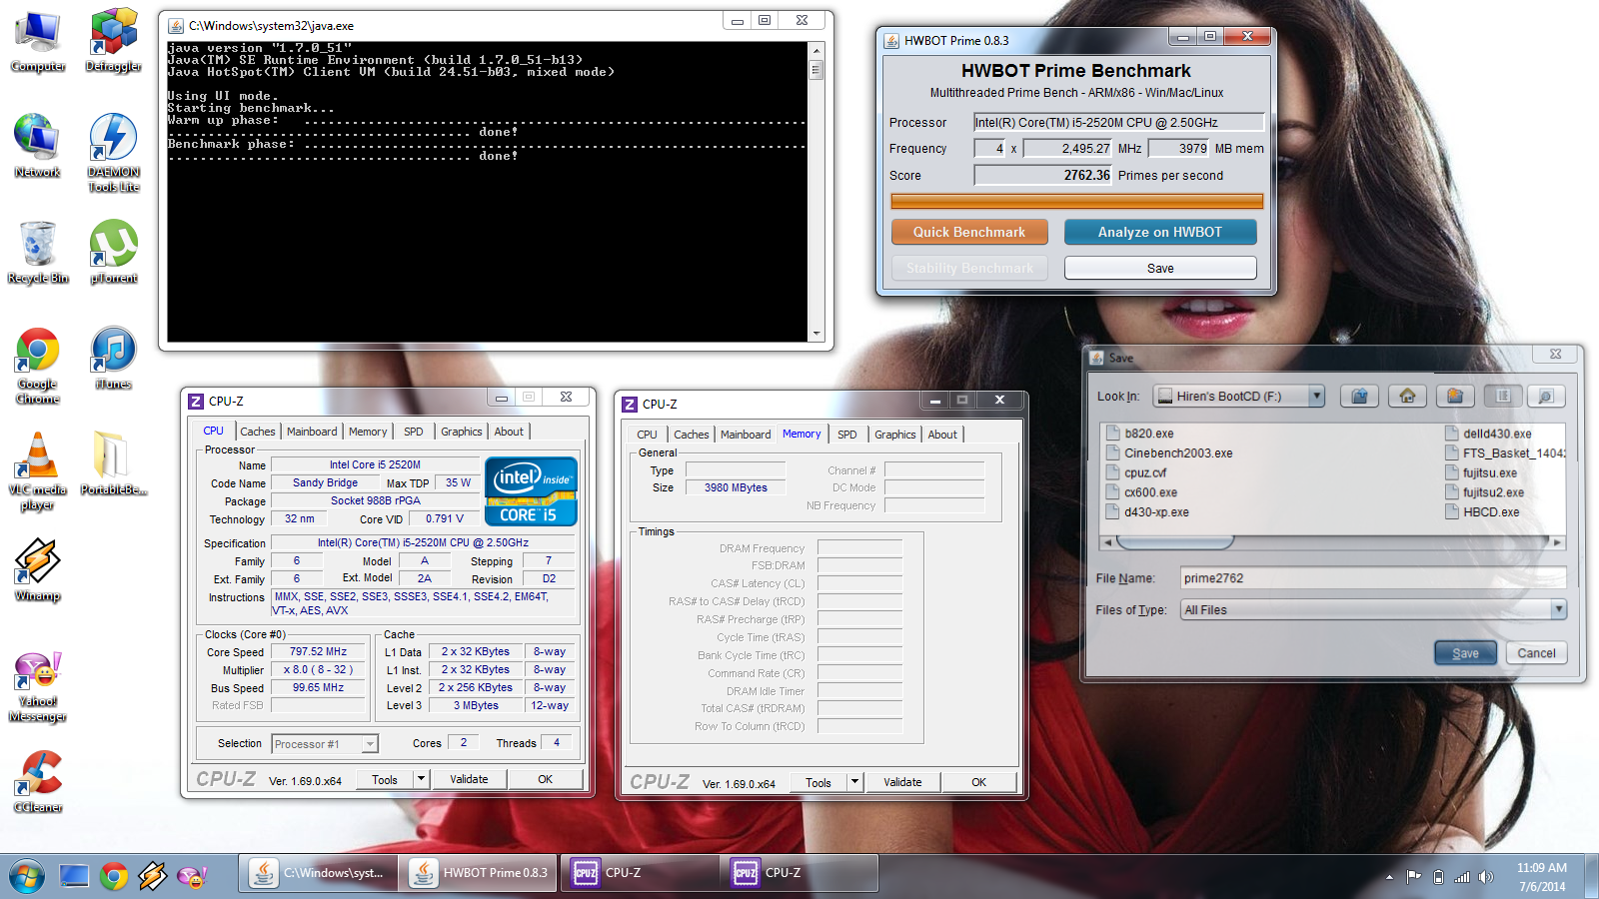Viewport: 1599px width, 899px height.
Task: Open Yahoo! Messenger desktop shortcut
Action: (x=38, y=687)
